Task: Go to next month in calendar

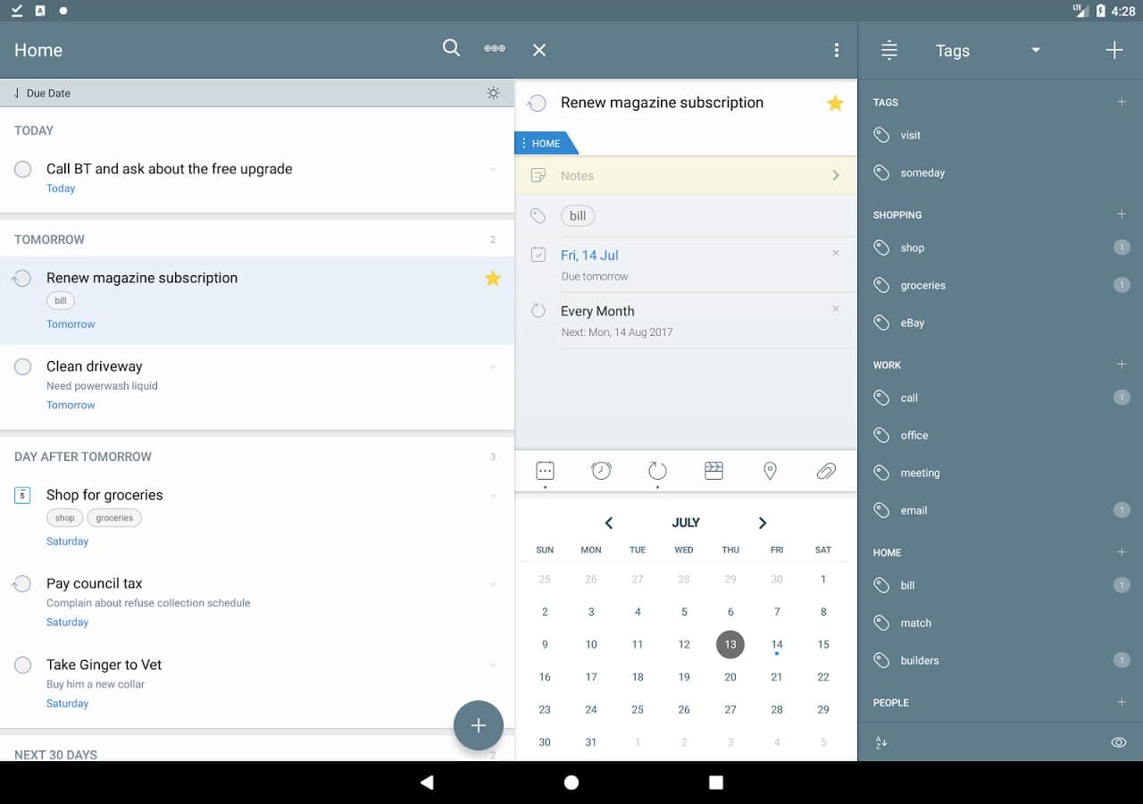Action: [762, 523]
